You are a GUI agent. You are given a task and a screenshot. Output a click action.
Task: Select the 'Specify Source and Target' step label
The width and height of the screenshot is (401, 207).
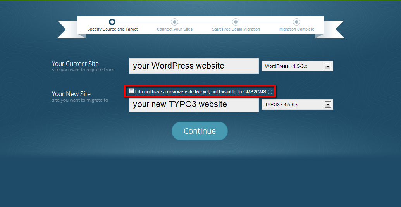coord(112,29)
